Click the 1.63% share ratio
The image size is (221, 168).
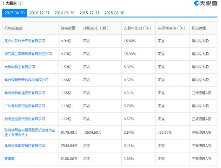(x=129, y=159)
